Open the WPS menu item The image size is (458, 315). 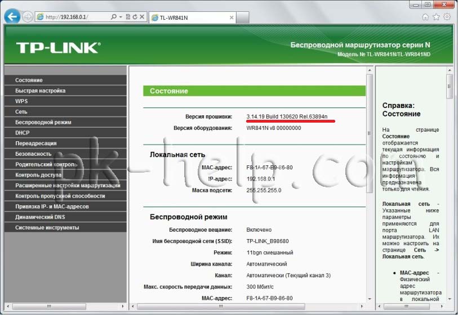coord(66,101)
